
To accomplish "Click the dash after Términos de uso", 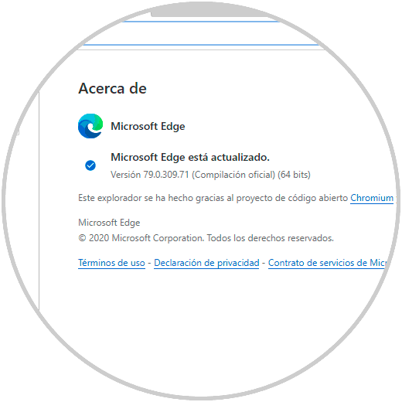I will [x=149, y=263].
